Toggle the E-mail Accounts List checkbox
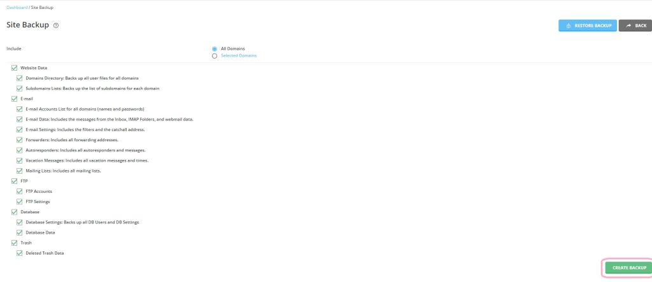Viewport: 652px width, 282px height. (20, 109)
